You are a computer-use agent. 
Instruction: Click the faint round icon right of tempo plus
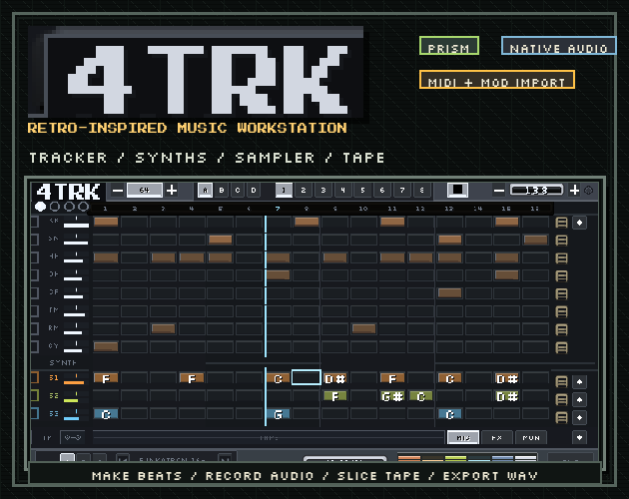(x=588, y=191)
